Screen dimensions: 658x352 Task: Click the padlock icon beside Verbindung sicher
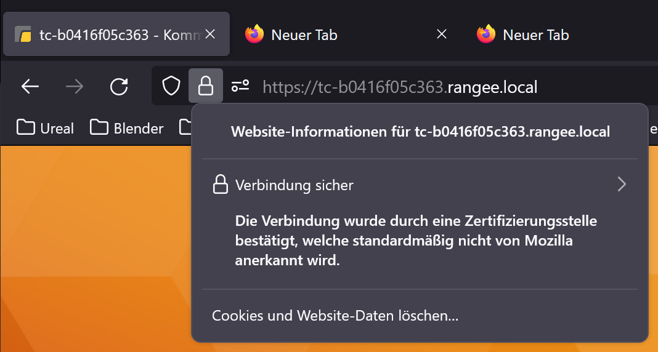coord(220,185)
